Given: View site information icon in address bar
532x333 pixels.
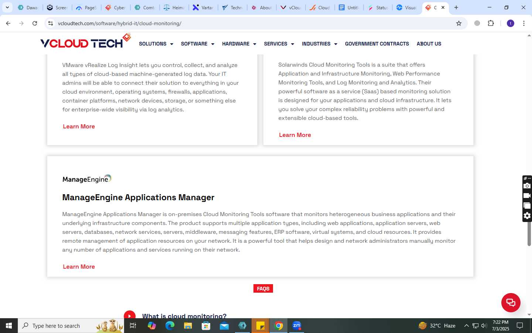Looking at the screenshot, I should coord(51,23).
